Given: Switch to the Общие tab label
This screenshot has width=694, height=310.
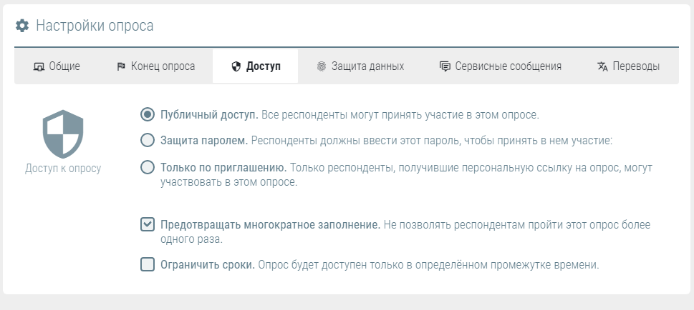Looking at the screenshot, I should (64, 66).
